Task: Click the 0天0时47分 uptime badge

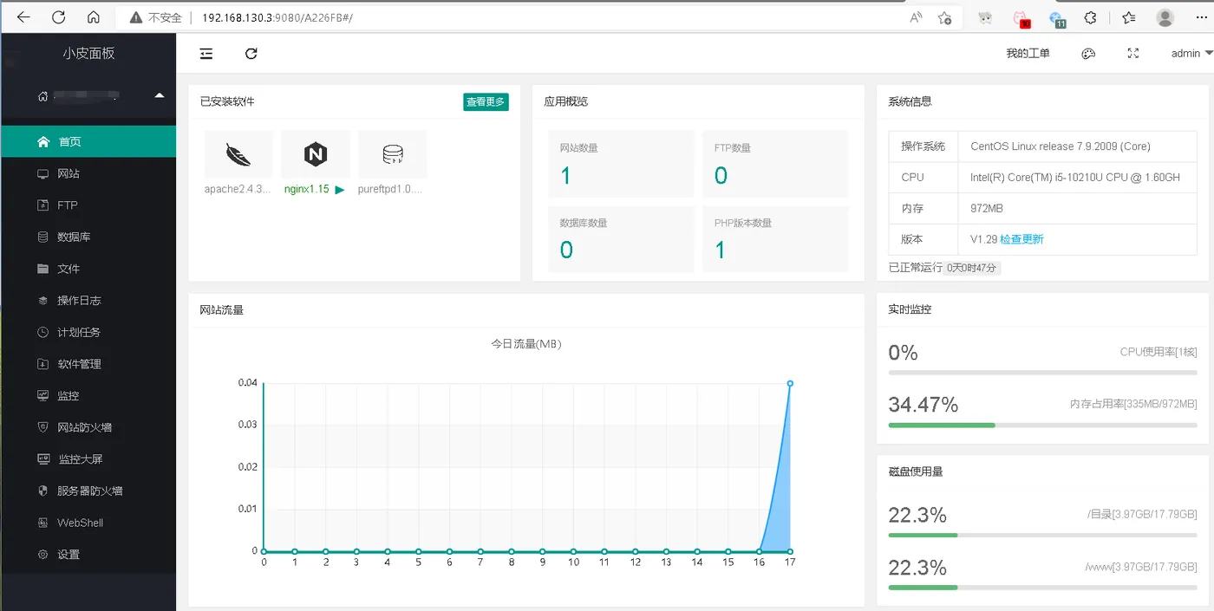Action: pos(972,269)
